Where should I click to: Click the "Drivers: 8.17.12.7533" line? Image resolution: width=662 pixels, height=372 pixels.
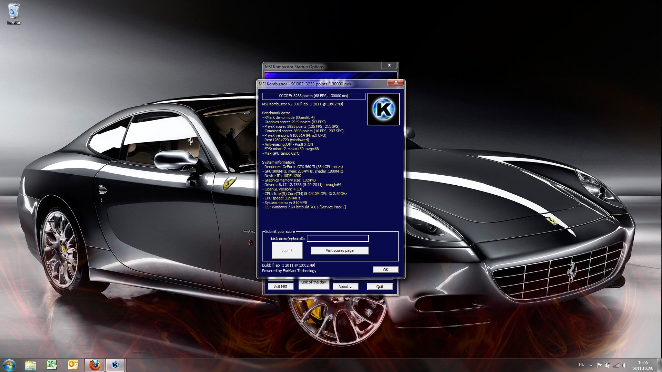[x=302, y=185]
